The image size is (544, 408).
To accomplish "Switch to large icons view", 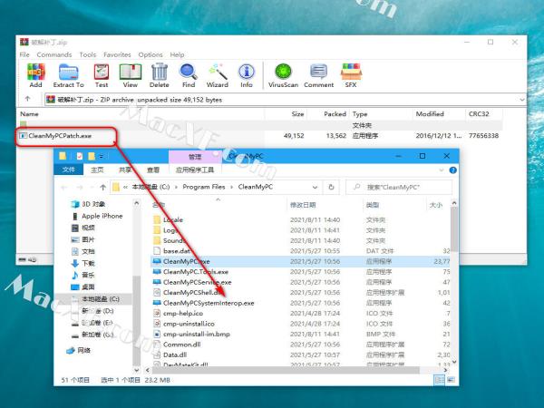I will click(x=451, y=380).
